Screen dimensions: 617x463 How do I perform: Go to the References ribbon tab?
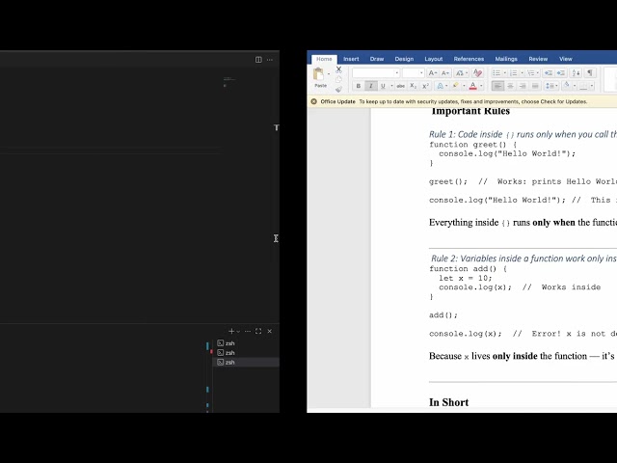click(x=469, y=59)
